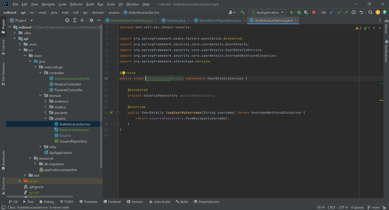
Task: Open MedicoController in project tree
Action: click(68, 84)
